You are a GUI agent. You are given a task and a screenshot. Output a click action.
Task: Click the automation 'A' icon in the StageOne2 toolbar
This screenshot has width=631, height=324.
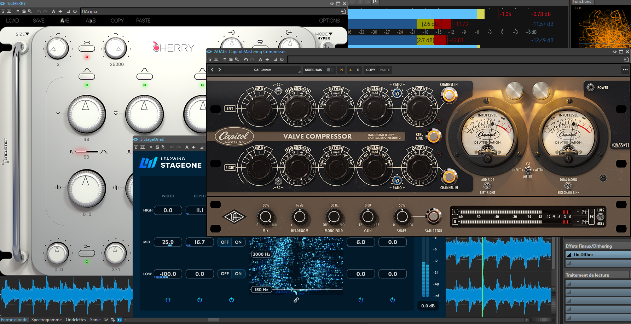click(187, 147)
